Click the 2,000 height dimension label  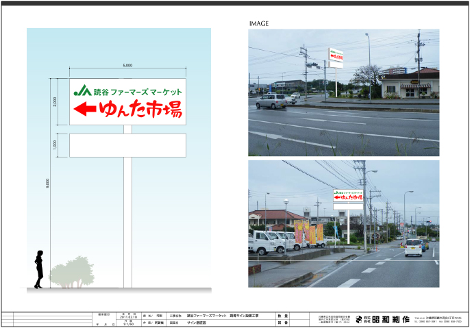pyautogui.click(x=55, y=101)
